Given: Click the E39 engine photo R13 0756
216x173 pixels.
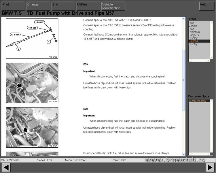Looking at the screenshot, I should (x=32, y=83).
